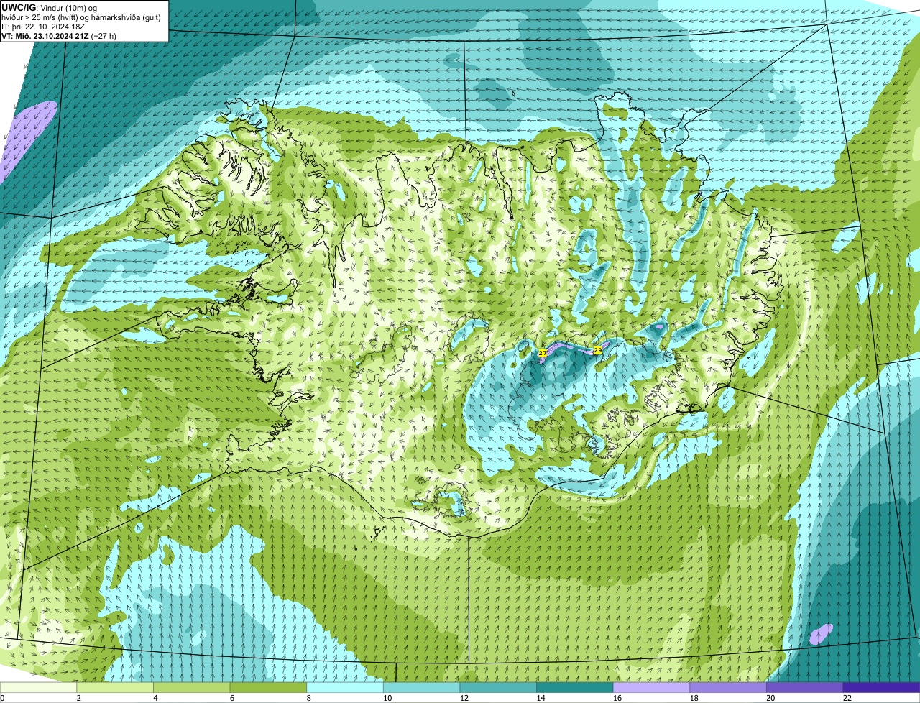This screenshot has width=920, height=703.
Task: Click the valid time "VT: Mið. 23.10.2024 21Z"
Action: [x=45, y=36]
